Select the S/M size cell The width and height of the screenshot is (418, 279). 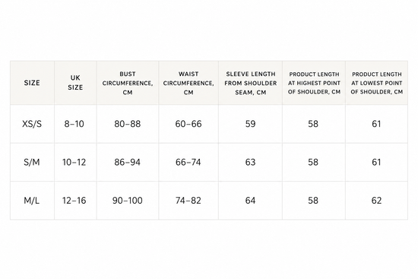pos(32,162)
